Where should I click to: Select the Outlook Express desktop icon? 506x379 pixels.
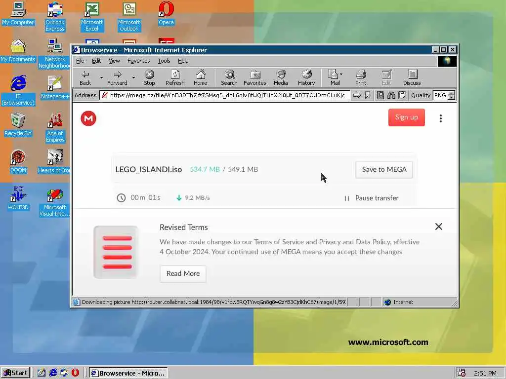[x=55, y=17]
